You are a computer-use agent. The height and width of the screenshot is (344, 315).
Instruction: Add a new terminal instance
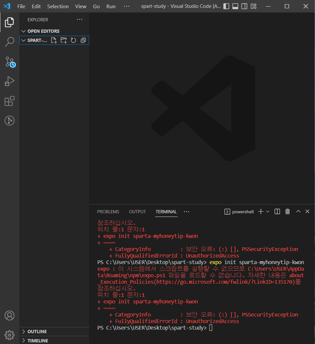click(261, 212)
